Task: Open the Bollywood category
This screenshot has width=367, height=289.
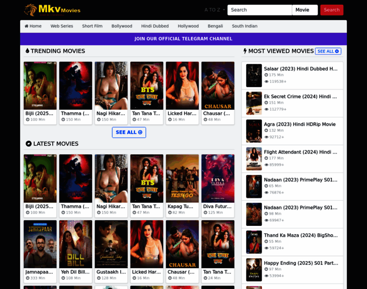Action: pyautogui.click(x=122, y=26)
